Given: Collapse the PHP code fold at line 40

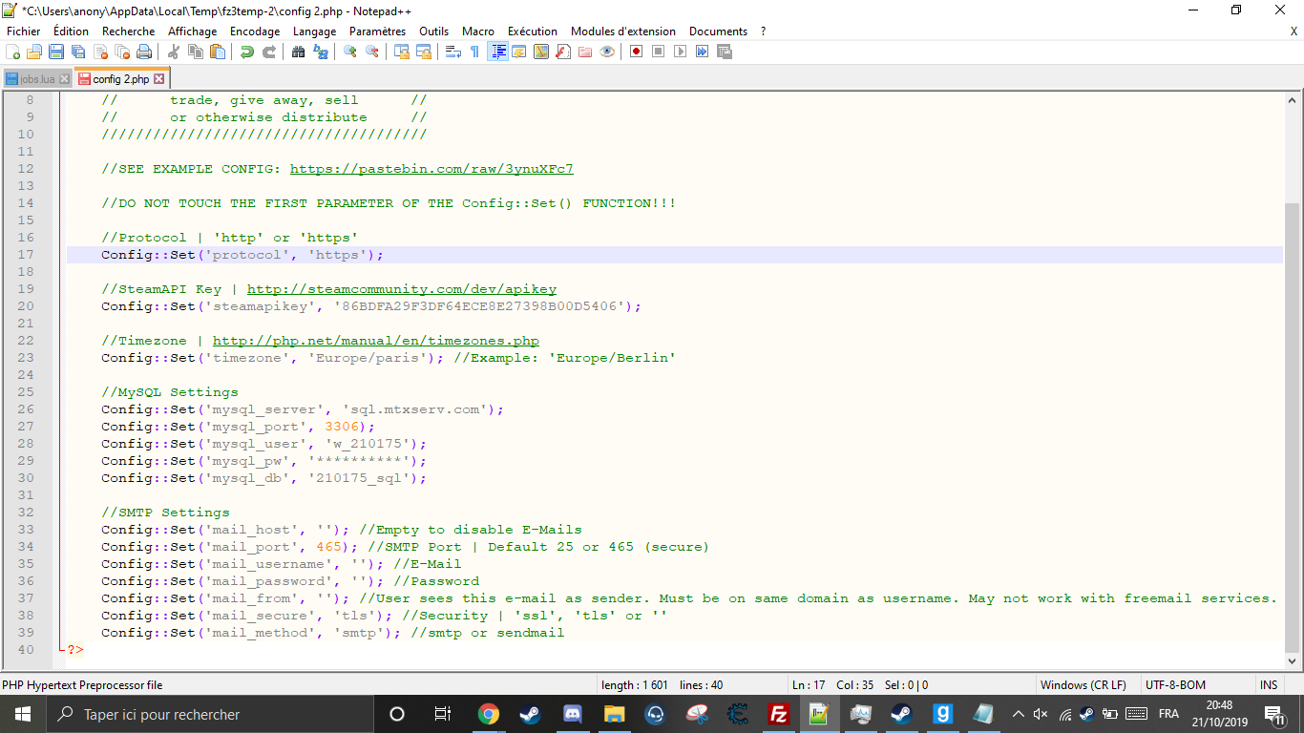Looking at the screenshot, I should (x=61, y=649).
